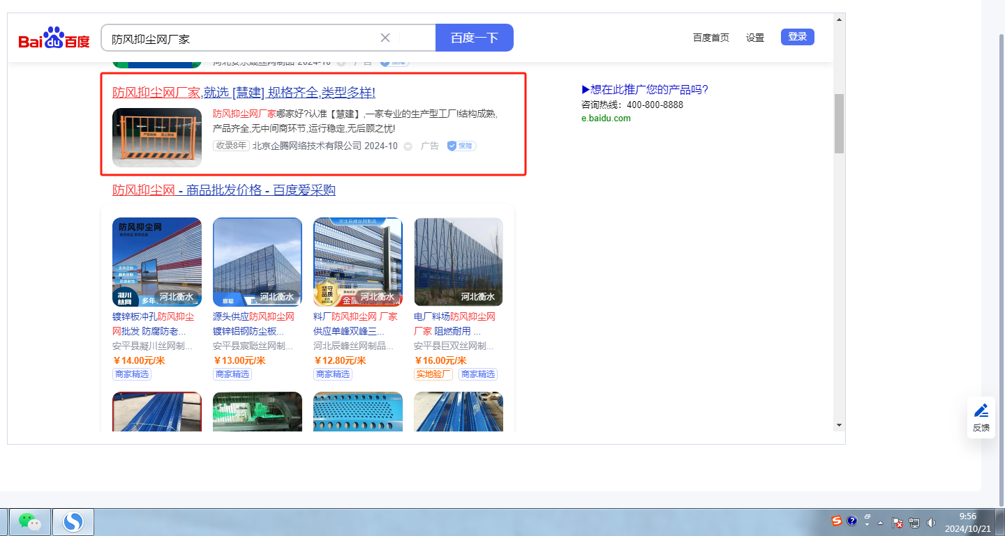Screen dimensions: 1005x536
Task: Click the blue help question mark tray icon
Action: pyautogui.click(x=852, y=521)
